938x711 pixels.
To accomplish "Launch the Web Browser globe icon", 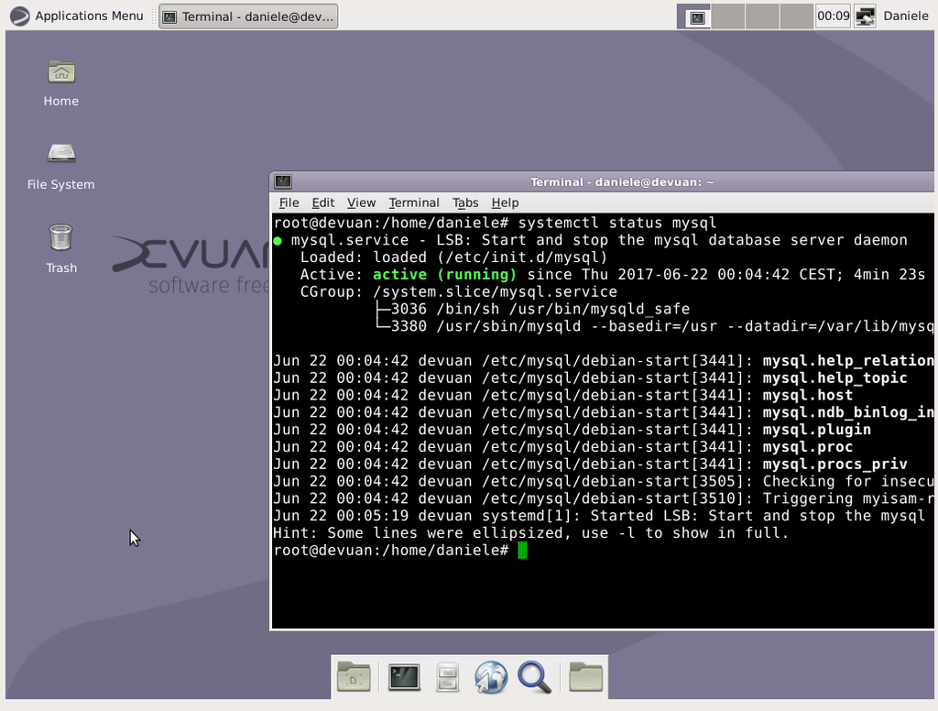I will tap(491, 678).
